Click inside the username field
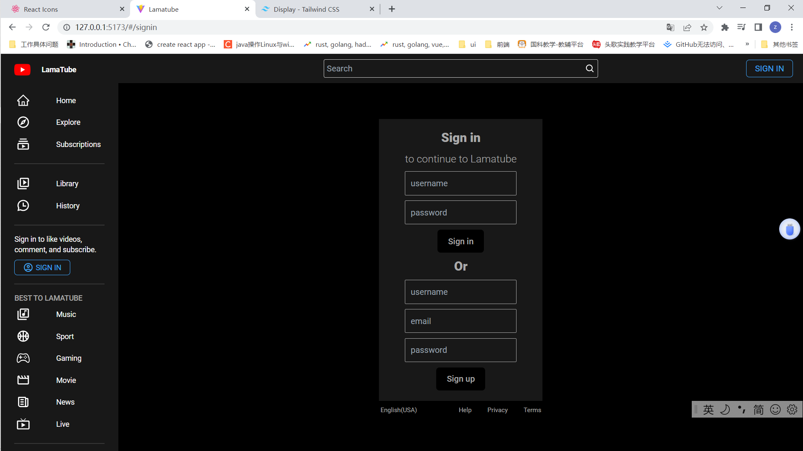Viewport: 803px width, 451px height. (x=460, y=183)
